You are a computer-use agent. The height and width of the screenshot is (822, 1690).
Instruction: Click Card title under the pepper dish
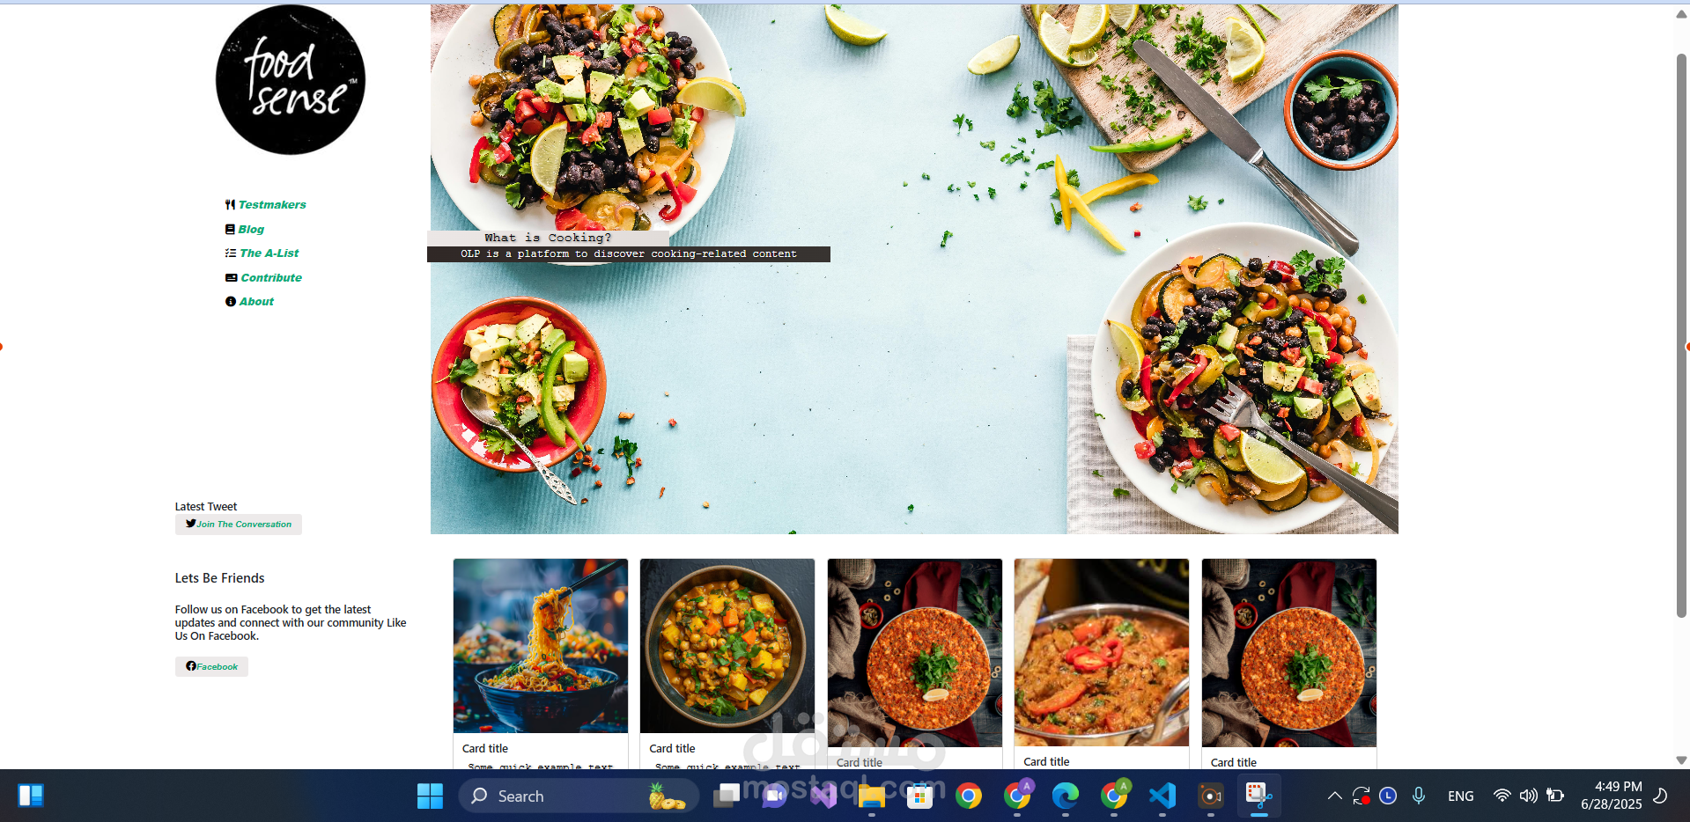pos(1046,761)
